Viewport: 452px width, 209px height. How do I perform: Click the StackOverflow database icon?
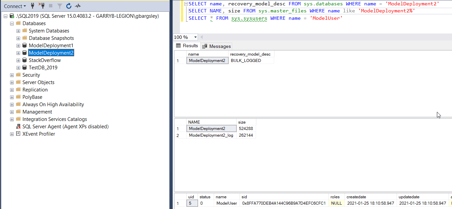pos(24,60)
